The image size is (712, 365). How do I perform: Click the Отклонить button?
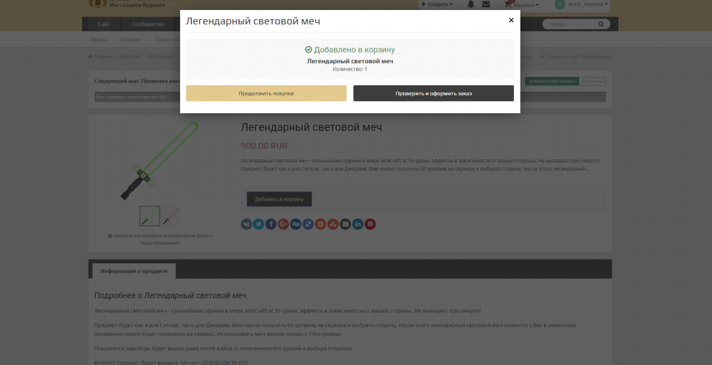592,81
